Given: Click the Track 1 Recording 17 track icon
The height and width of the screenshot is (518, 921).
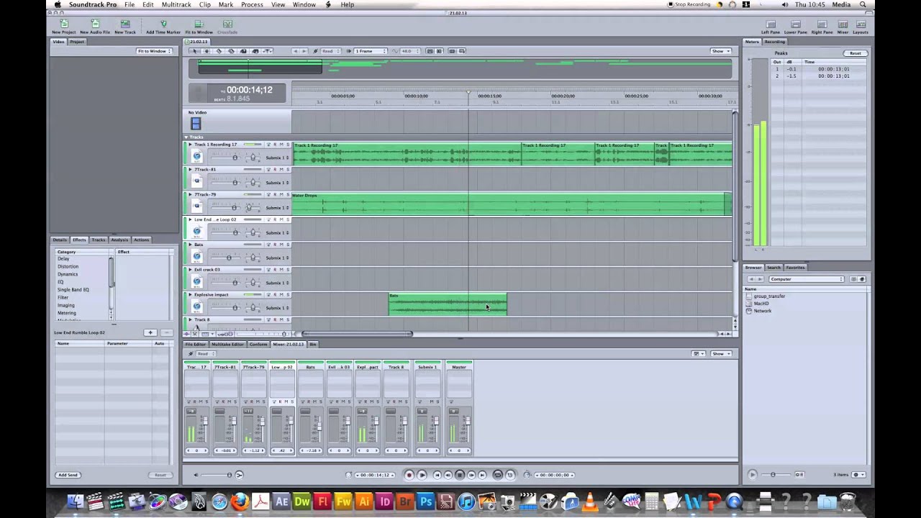Looking at the screenshot, I should 196,156.
